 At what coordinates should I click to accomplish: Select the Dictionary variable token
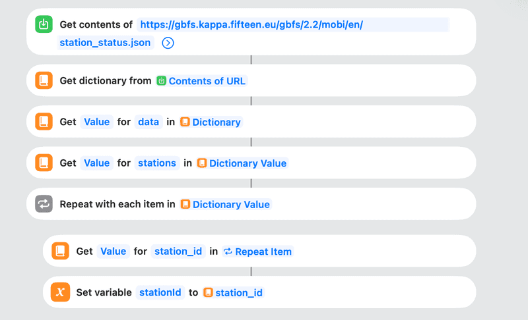point(211,122)
